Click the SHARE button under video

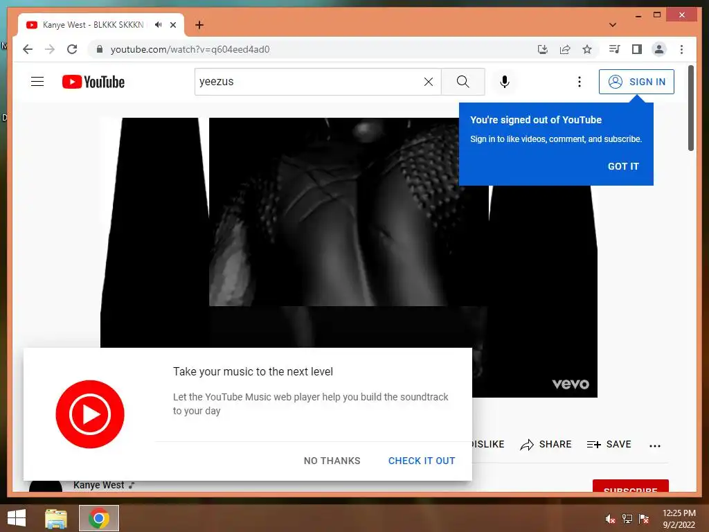point(546,444)
